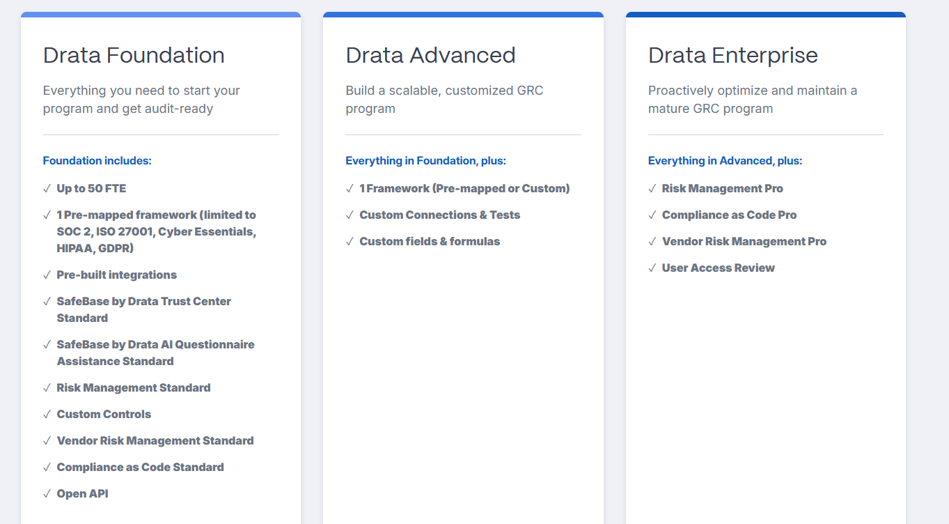Click the Drata Advanced plan heading
949x524 pixels.
pyautogui.click(x=430, y=55)
